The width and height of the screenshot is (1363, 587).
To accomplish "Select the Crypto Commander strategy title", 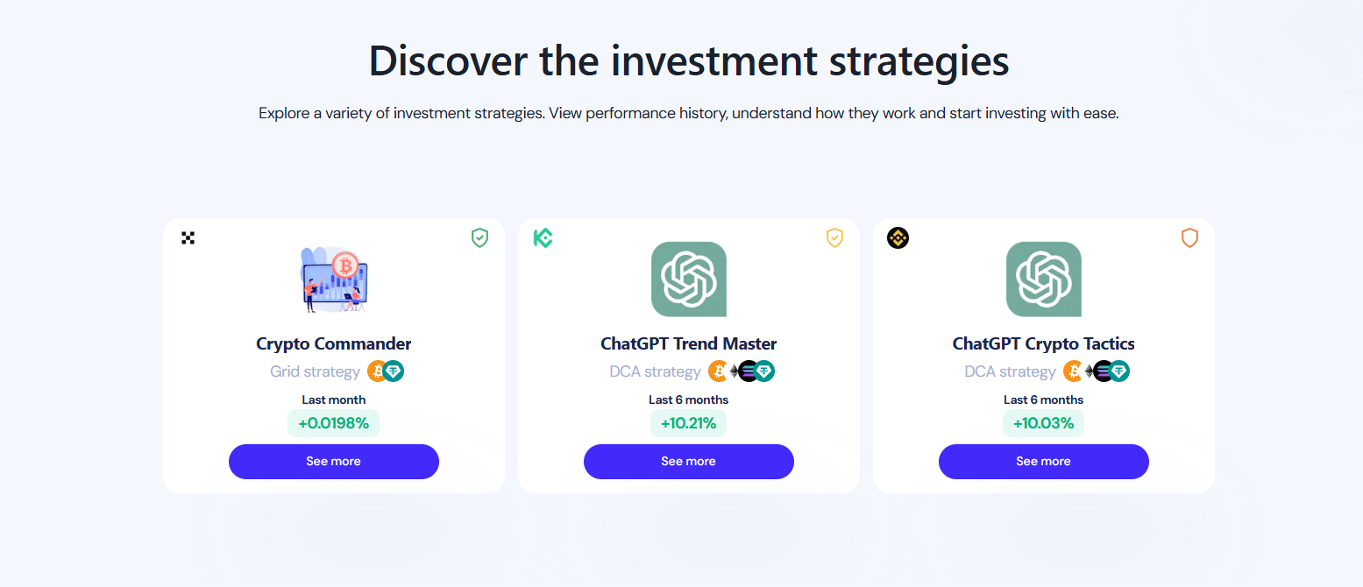I will pos(334,344).
